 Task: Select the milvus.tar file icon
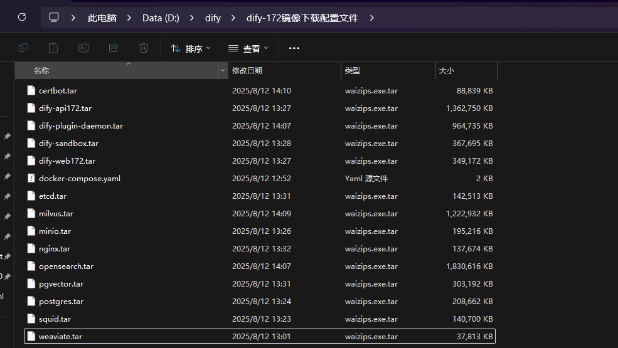coord(31,214)
